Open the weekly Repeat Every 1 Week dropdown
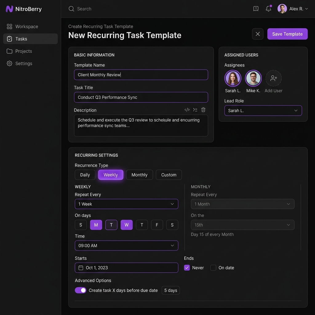Viewport: 315px width, 315px height. tap(126, 204)
